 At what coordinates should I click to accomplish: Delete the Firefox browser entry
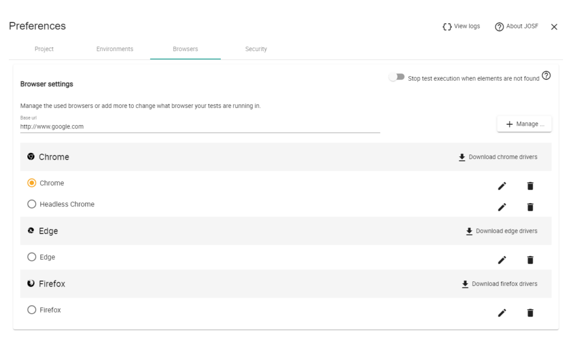pos(530,313)
